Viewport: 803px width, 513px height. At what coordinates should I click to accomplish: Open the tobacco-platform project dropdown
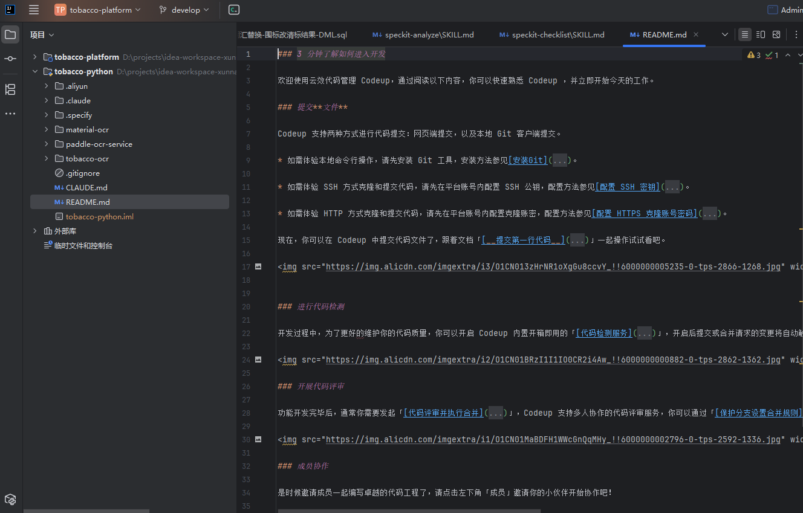pos(105,10)
